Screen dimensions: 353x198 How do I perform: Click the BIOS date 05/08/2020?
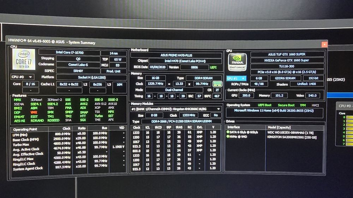(x=158, y=67)
